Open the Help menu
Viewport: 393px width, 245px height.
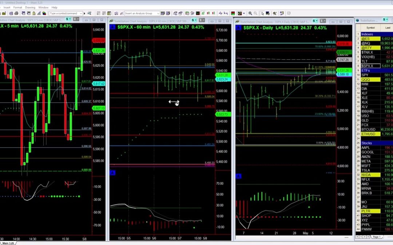tap(54, 8)
